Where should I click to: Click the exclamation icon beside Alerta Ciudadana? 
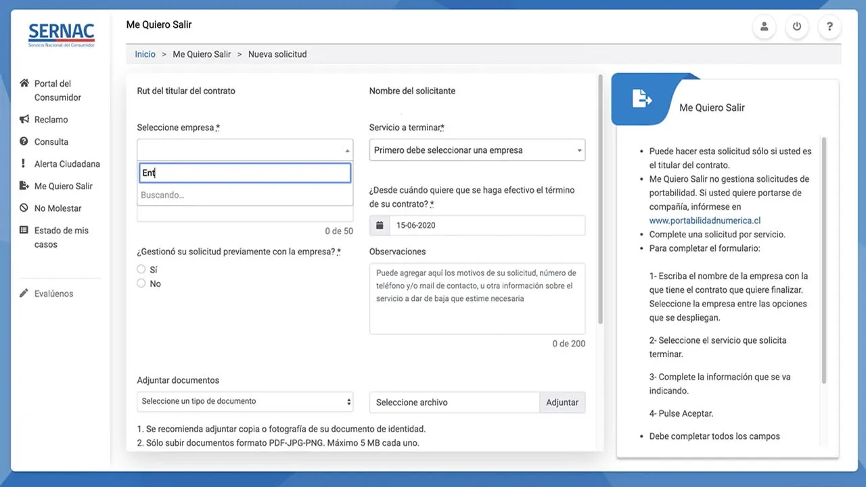click(x=24, y=164)
